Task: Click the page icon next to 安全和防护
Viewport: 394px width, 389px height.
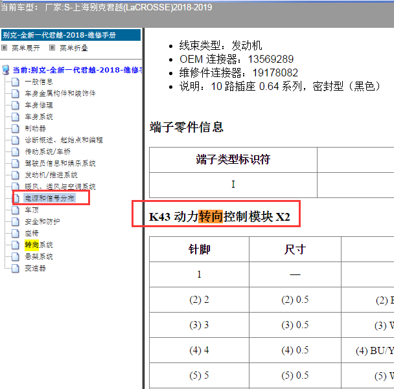Action: [x=16, y=221]
